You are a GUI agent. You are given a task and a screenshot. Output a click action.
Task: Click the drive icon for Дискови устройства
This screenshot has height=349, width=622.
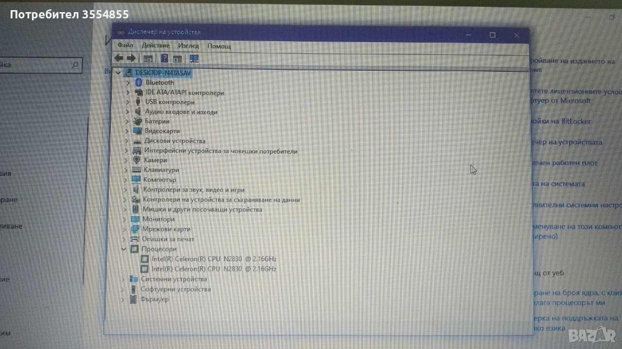pos(138,141)
